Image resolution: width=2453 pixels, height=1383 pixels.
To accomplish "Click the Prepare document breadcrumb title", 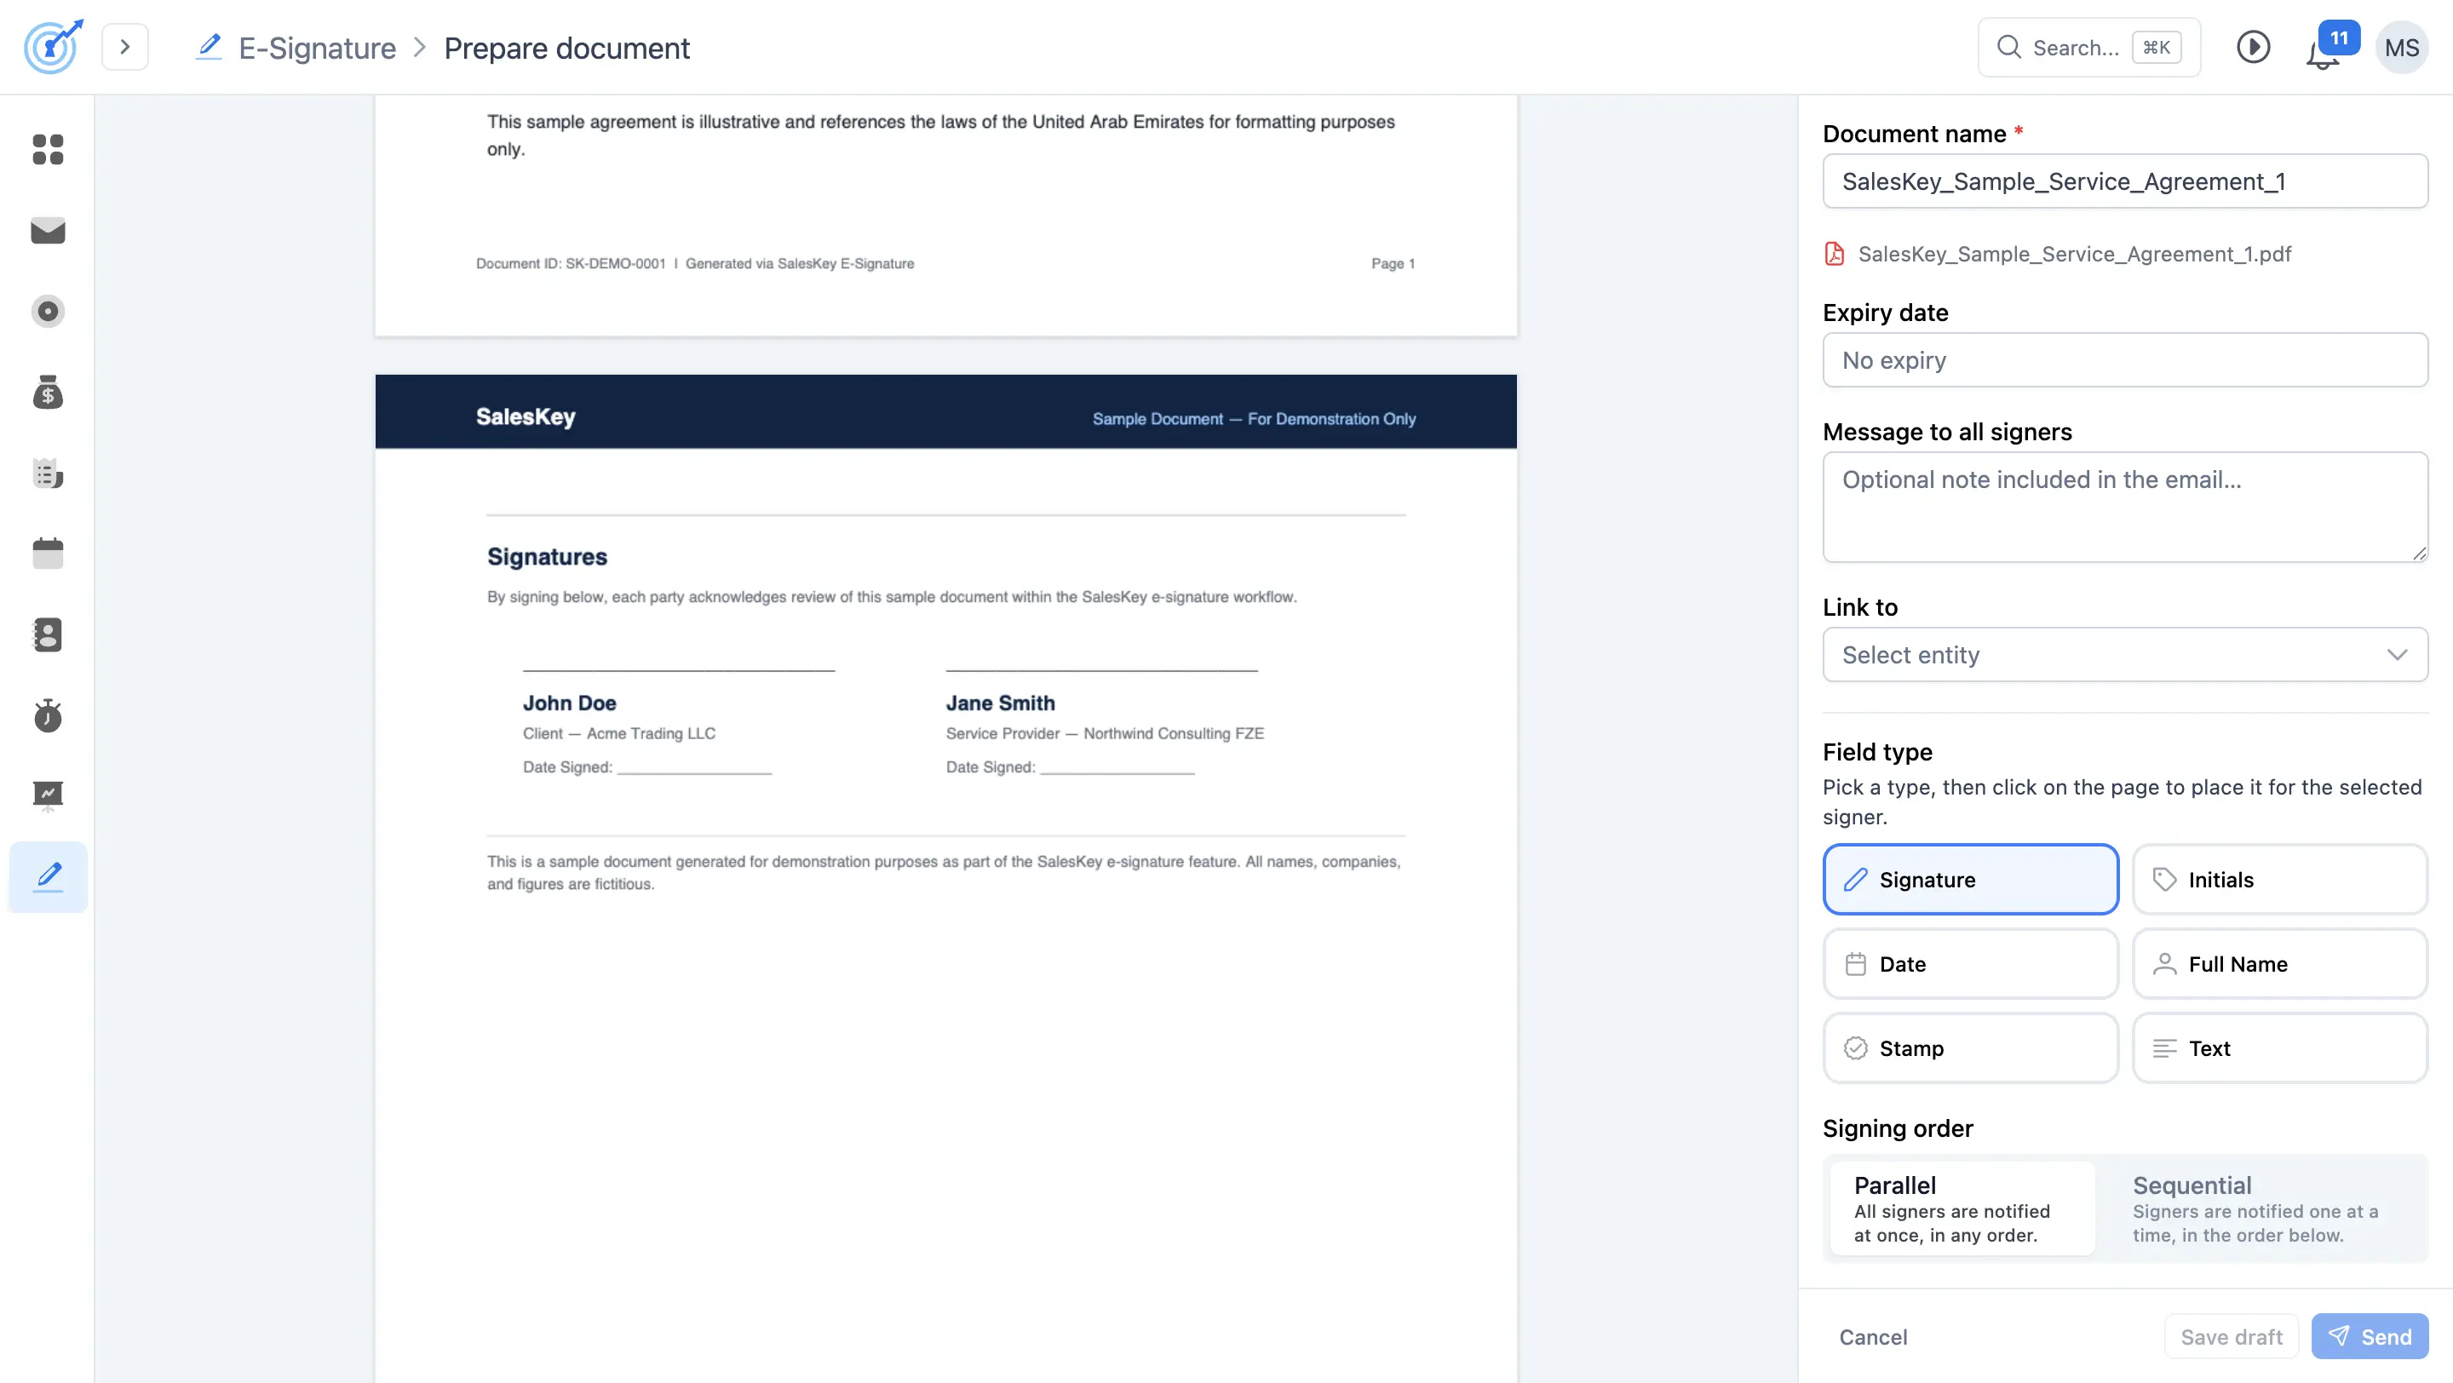I will (x=566, y=48).
